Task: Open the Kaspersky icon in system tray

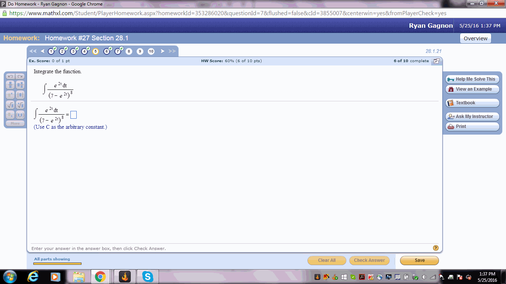Action: [371, 277]
